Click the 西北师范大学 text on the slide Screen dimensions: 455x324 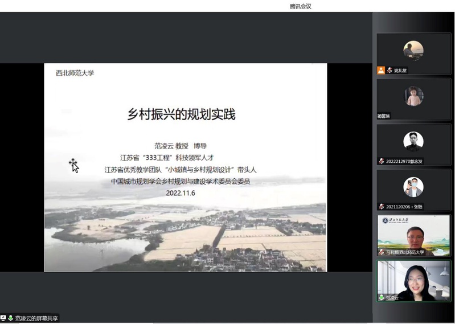click(x=75, y=73)
